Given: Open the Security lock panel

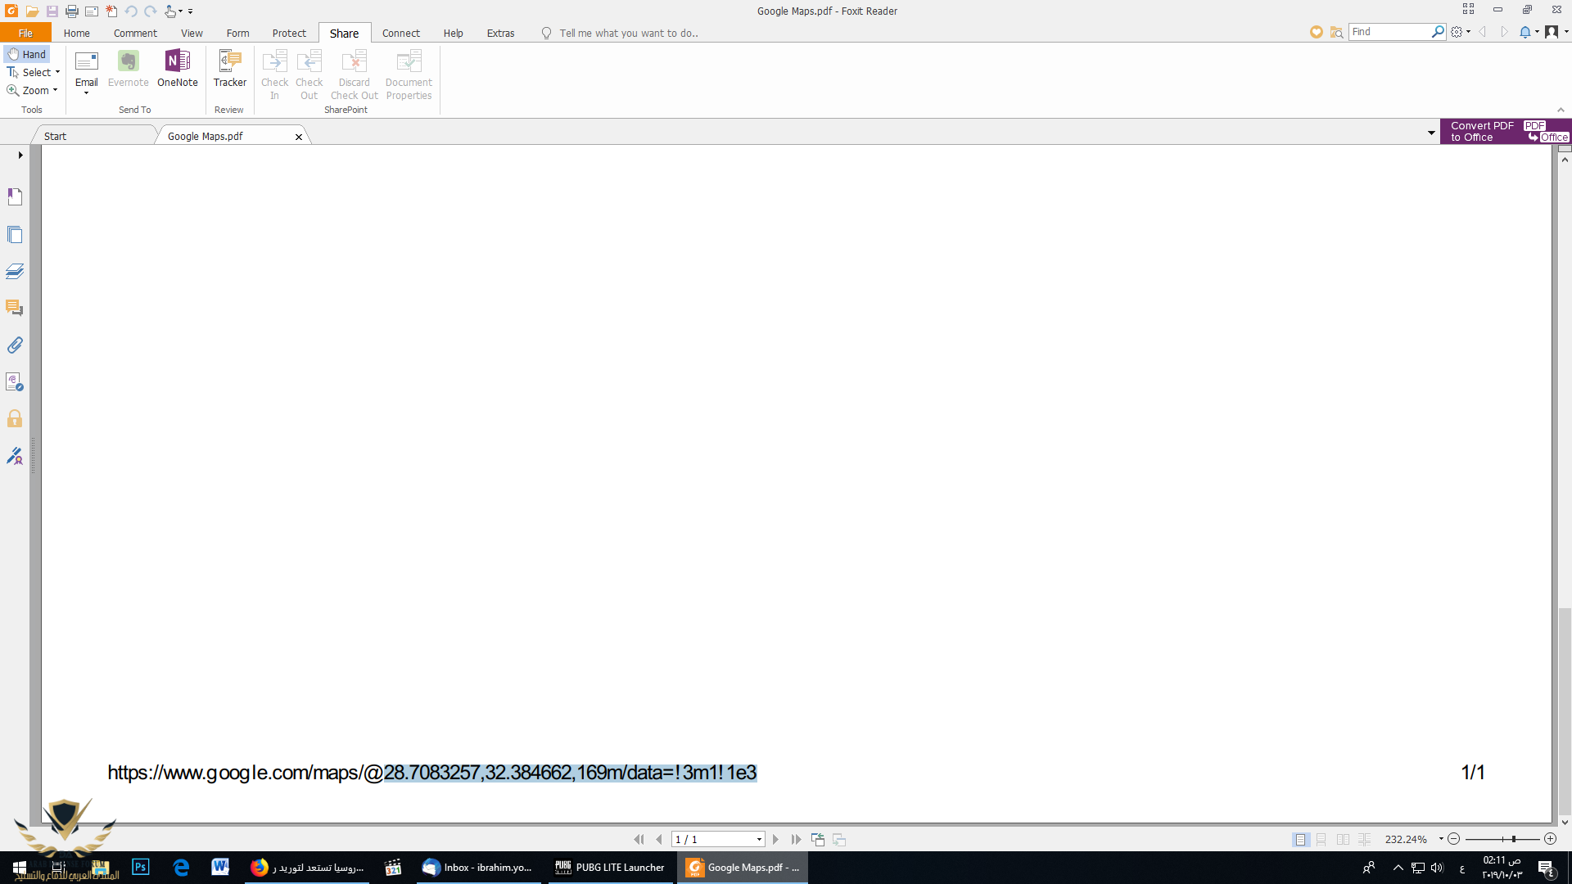Looking at the screenshot, I should coord(15,419).
